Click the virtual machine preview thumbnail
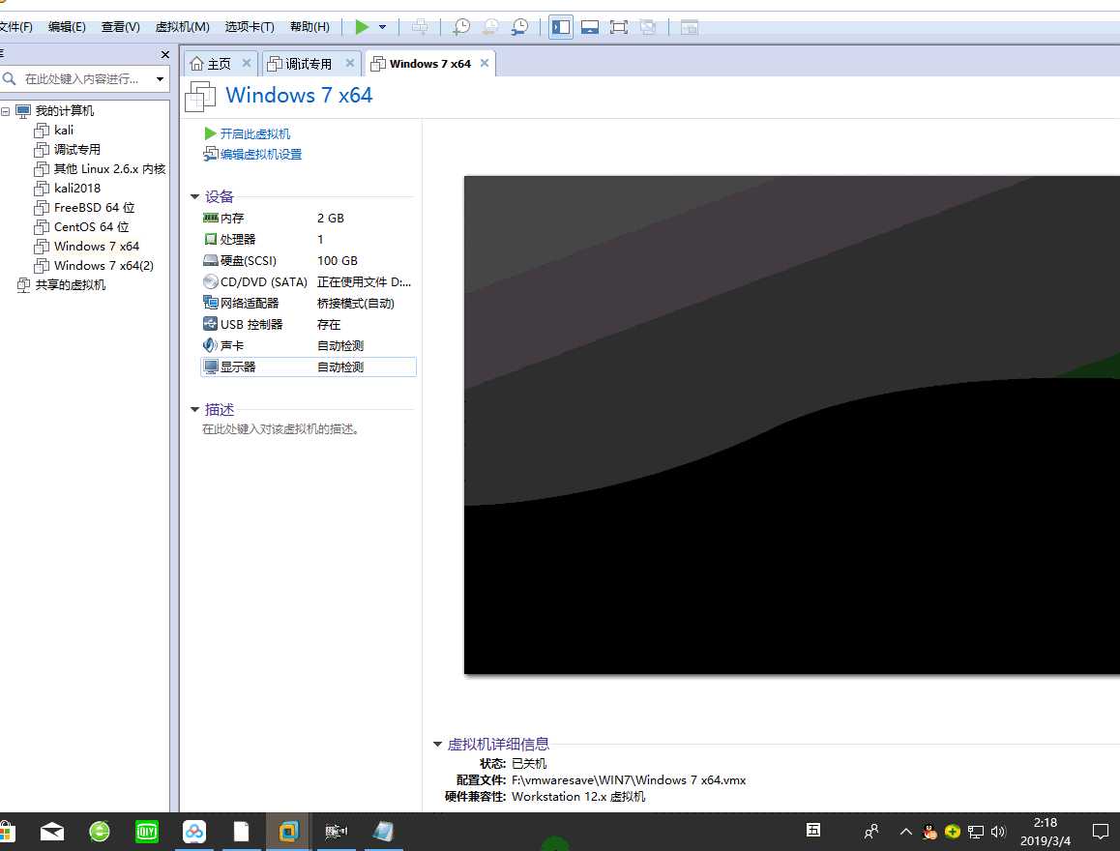Image resolution: width=1120 pixels, height=851 pixels. pos(792,425)
